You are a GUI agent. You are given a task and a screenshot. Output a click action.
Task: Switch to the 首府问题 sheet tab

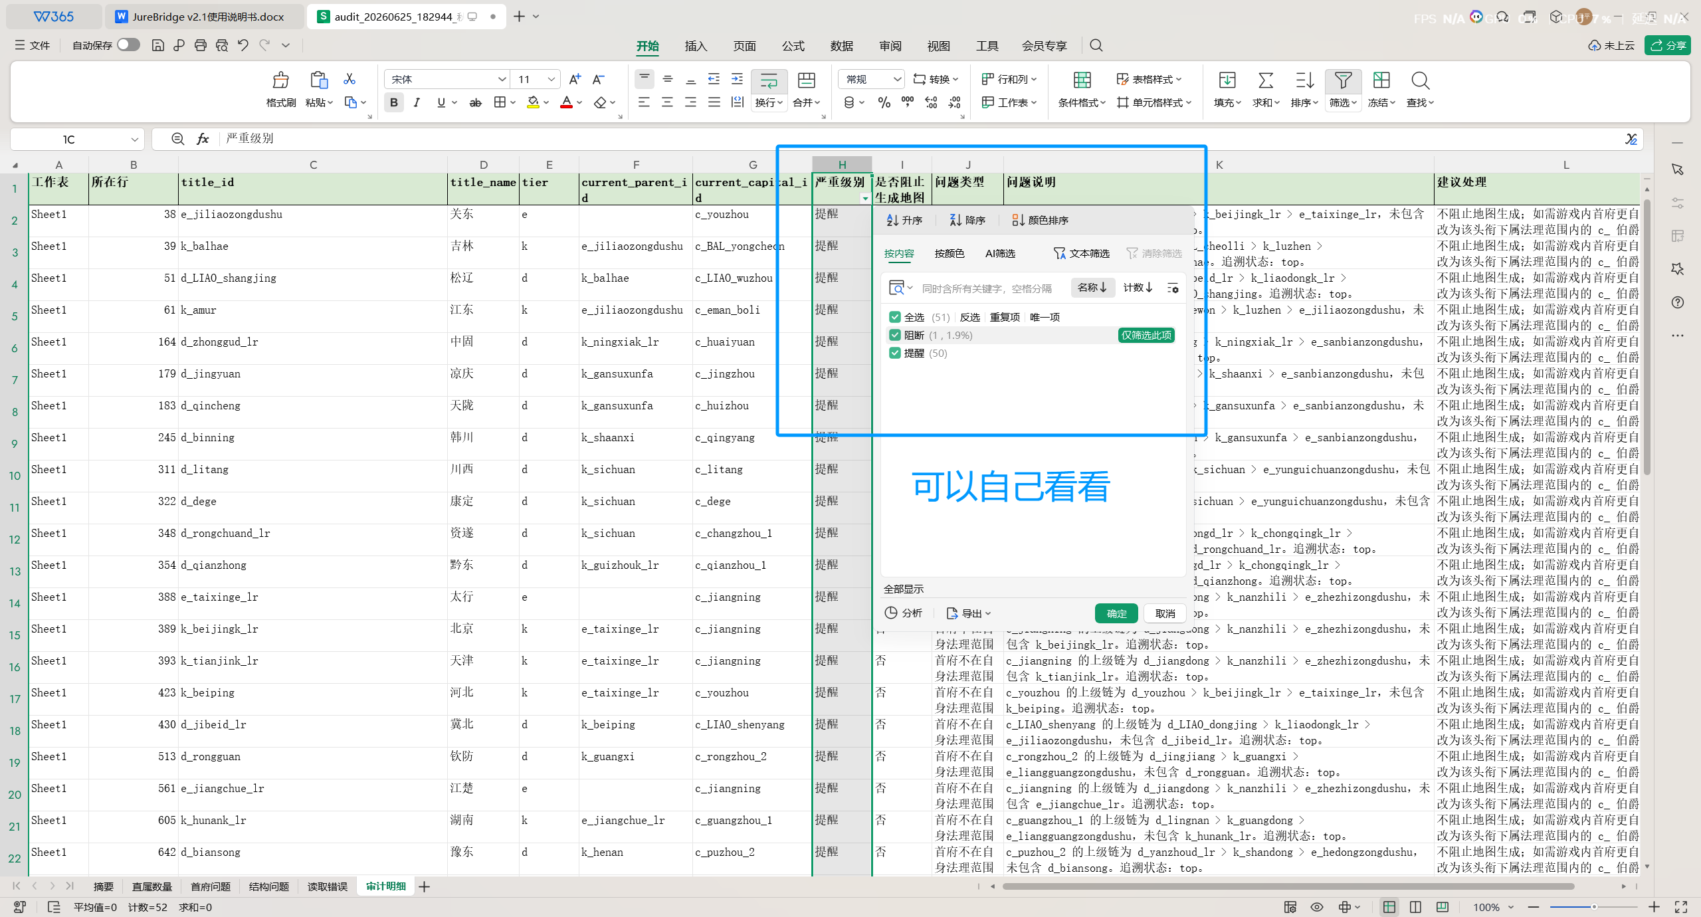(x=210, y=886)
